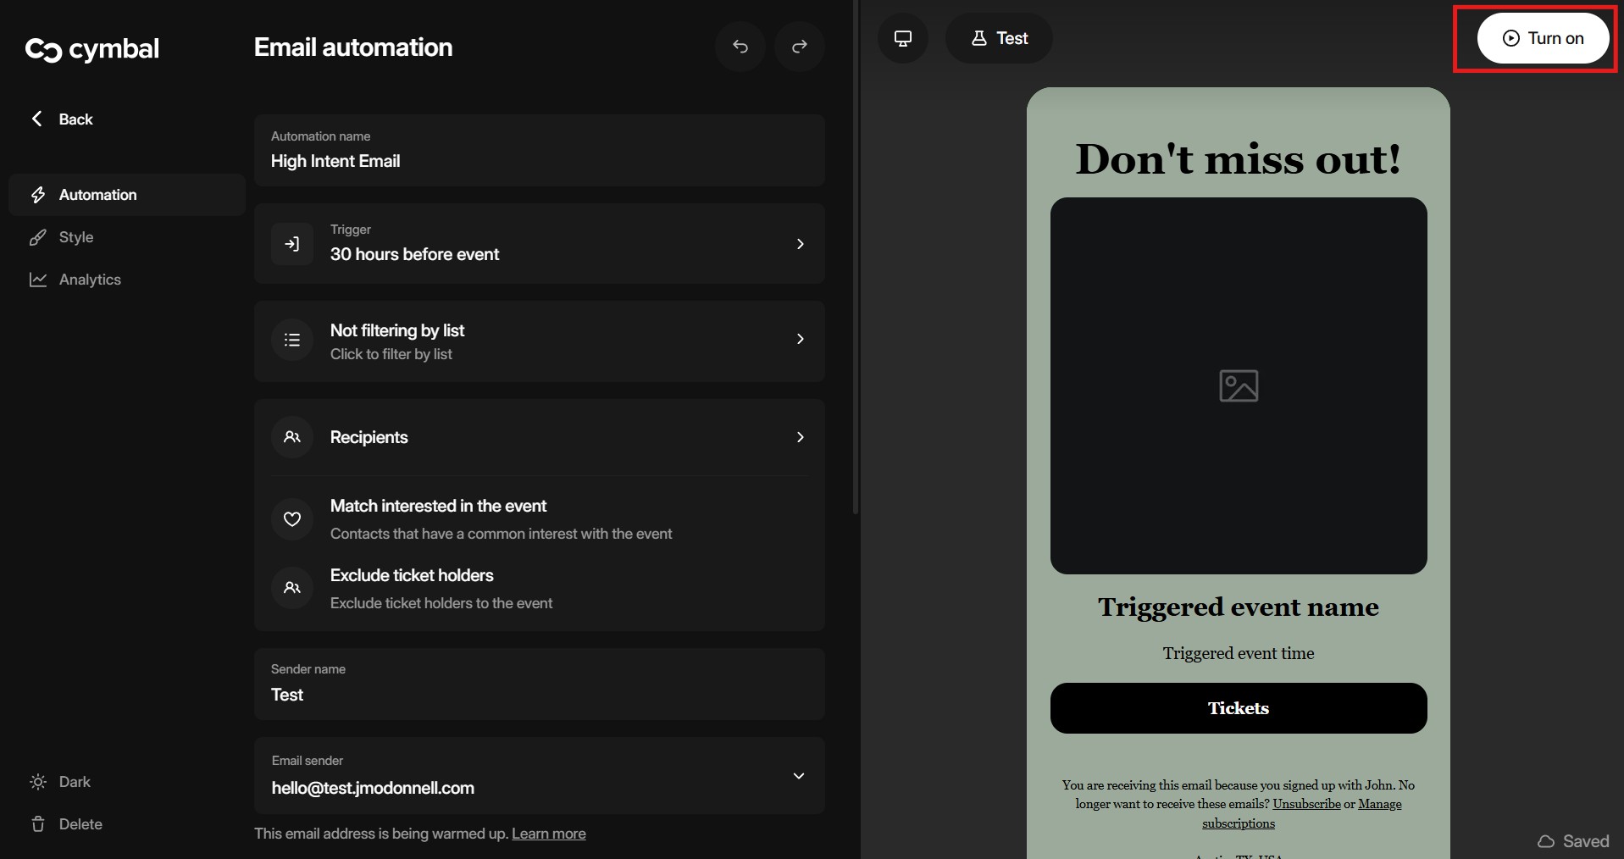Open the Analytics sidebar tab
Image resolution: width=1624 pixels, height=859 pixels.
point(89,280)
